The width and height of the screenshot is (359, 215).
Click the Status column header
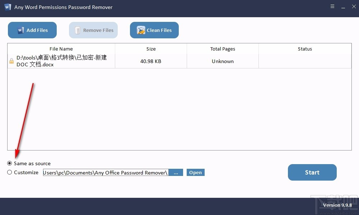coord(305,49)
